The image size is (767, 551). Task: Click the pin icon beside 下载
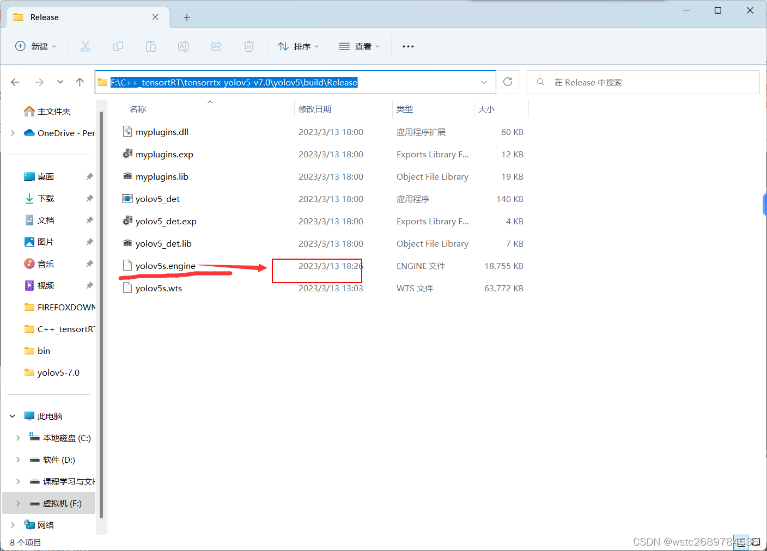click(x=89, y=198)
